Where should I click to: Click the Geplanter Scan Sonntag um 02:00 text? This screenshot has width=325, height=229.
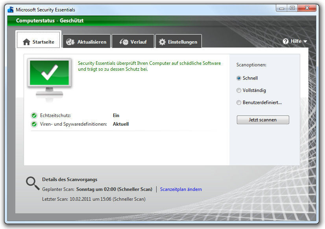(97, 189)
